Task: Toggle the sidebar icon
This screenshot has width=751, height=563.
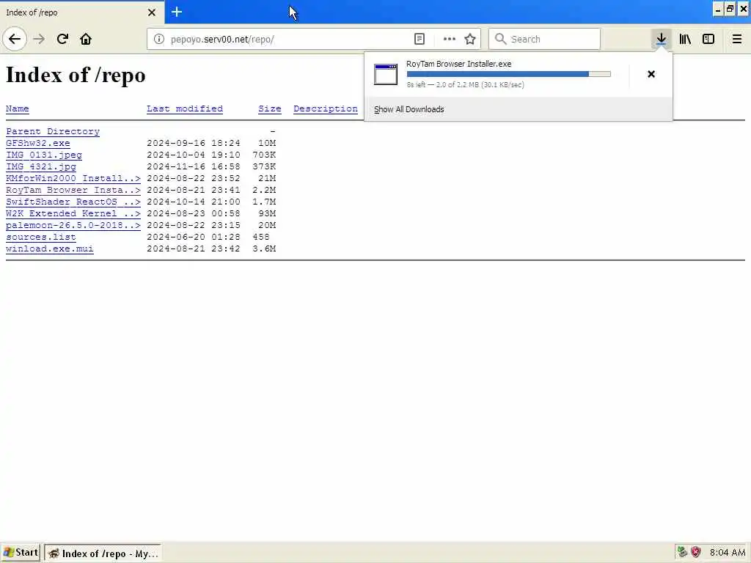Action: 708,39
